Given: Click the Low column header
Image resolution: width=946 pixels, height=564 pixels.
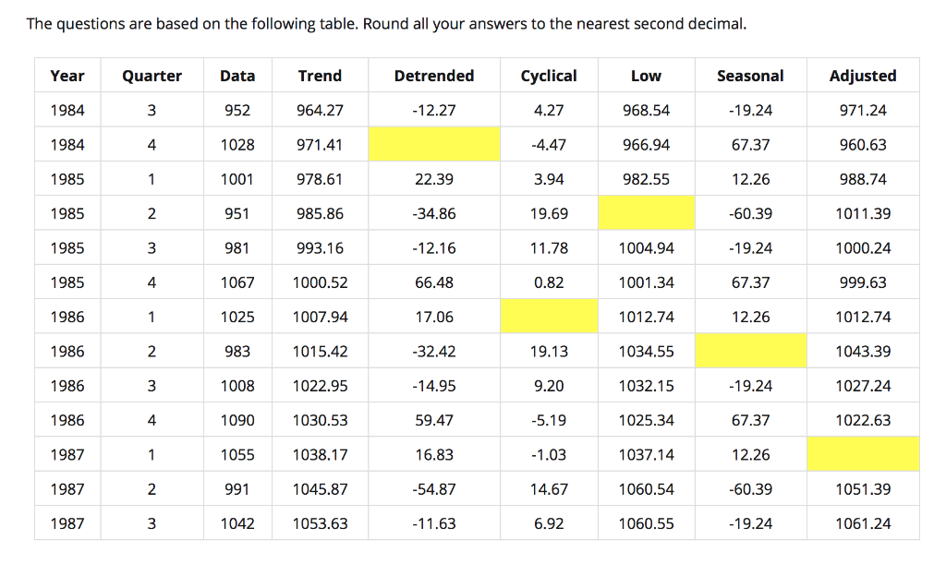Looking at the screenshot, I should (646, 76).
